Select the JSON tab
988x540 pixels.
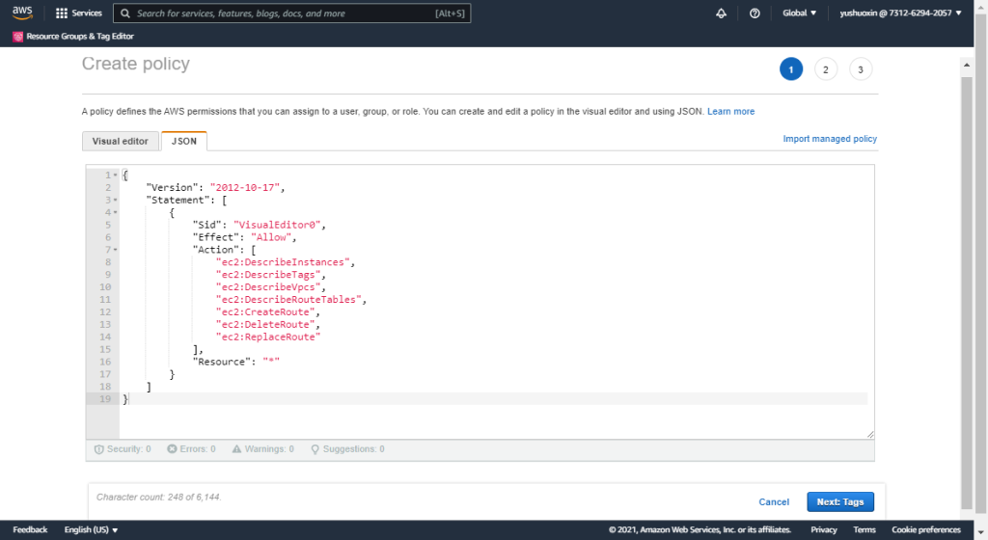[x=183, y=141]
